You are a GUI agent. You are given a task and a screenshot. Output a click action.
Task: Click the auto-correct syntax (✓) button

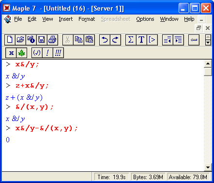(37, 53)
